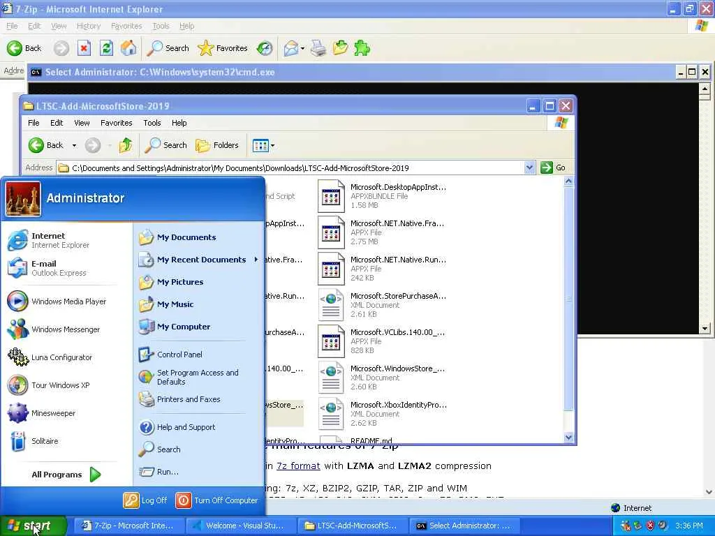Expand the Explorer address bar dropdown
Screen dimensions: 715x536
click(x=529, y=167)
